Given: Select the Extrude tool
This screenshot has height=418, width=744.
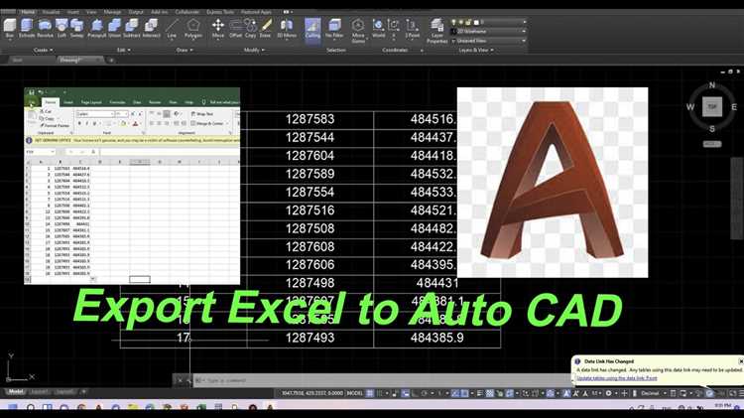Looking at the screenshot, I should tap(27, 28).
